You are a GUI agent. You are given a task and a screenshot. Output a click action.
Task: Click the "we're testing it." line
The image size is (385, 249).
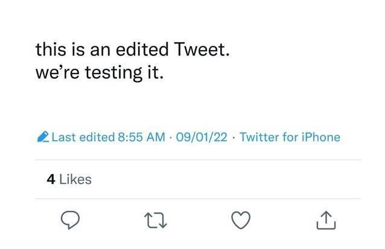tap(100, 72)
